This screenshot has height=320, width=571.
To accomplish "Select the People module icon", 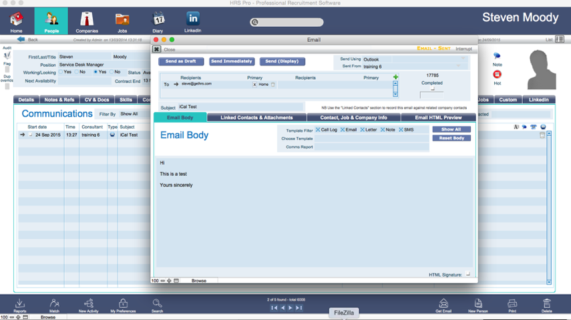I will pos(51,19).
